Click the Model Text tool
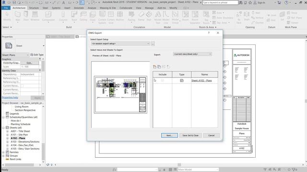The image size is (307, 172). 158,17
